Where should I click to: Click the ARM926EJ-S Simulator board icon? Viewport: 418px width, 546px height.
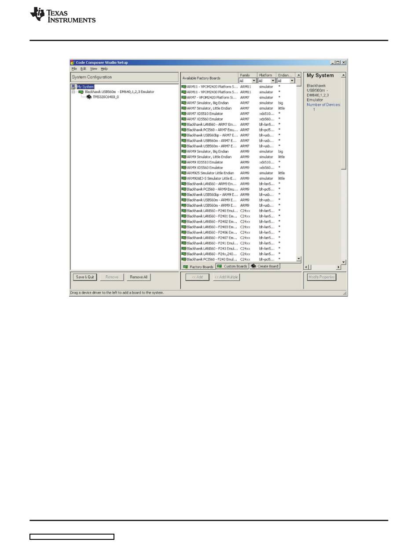pyautogui.click(x=184, y=178)
